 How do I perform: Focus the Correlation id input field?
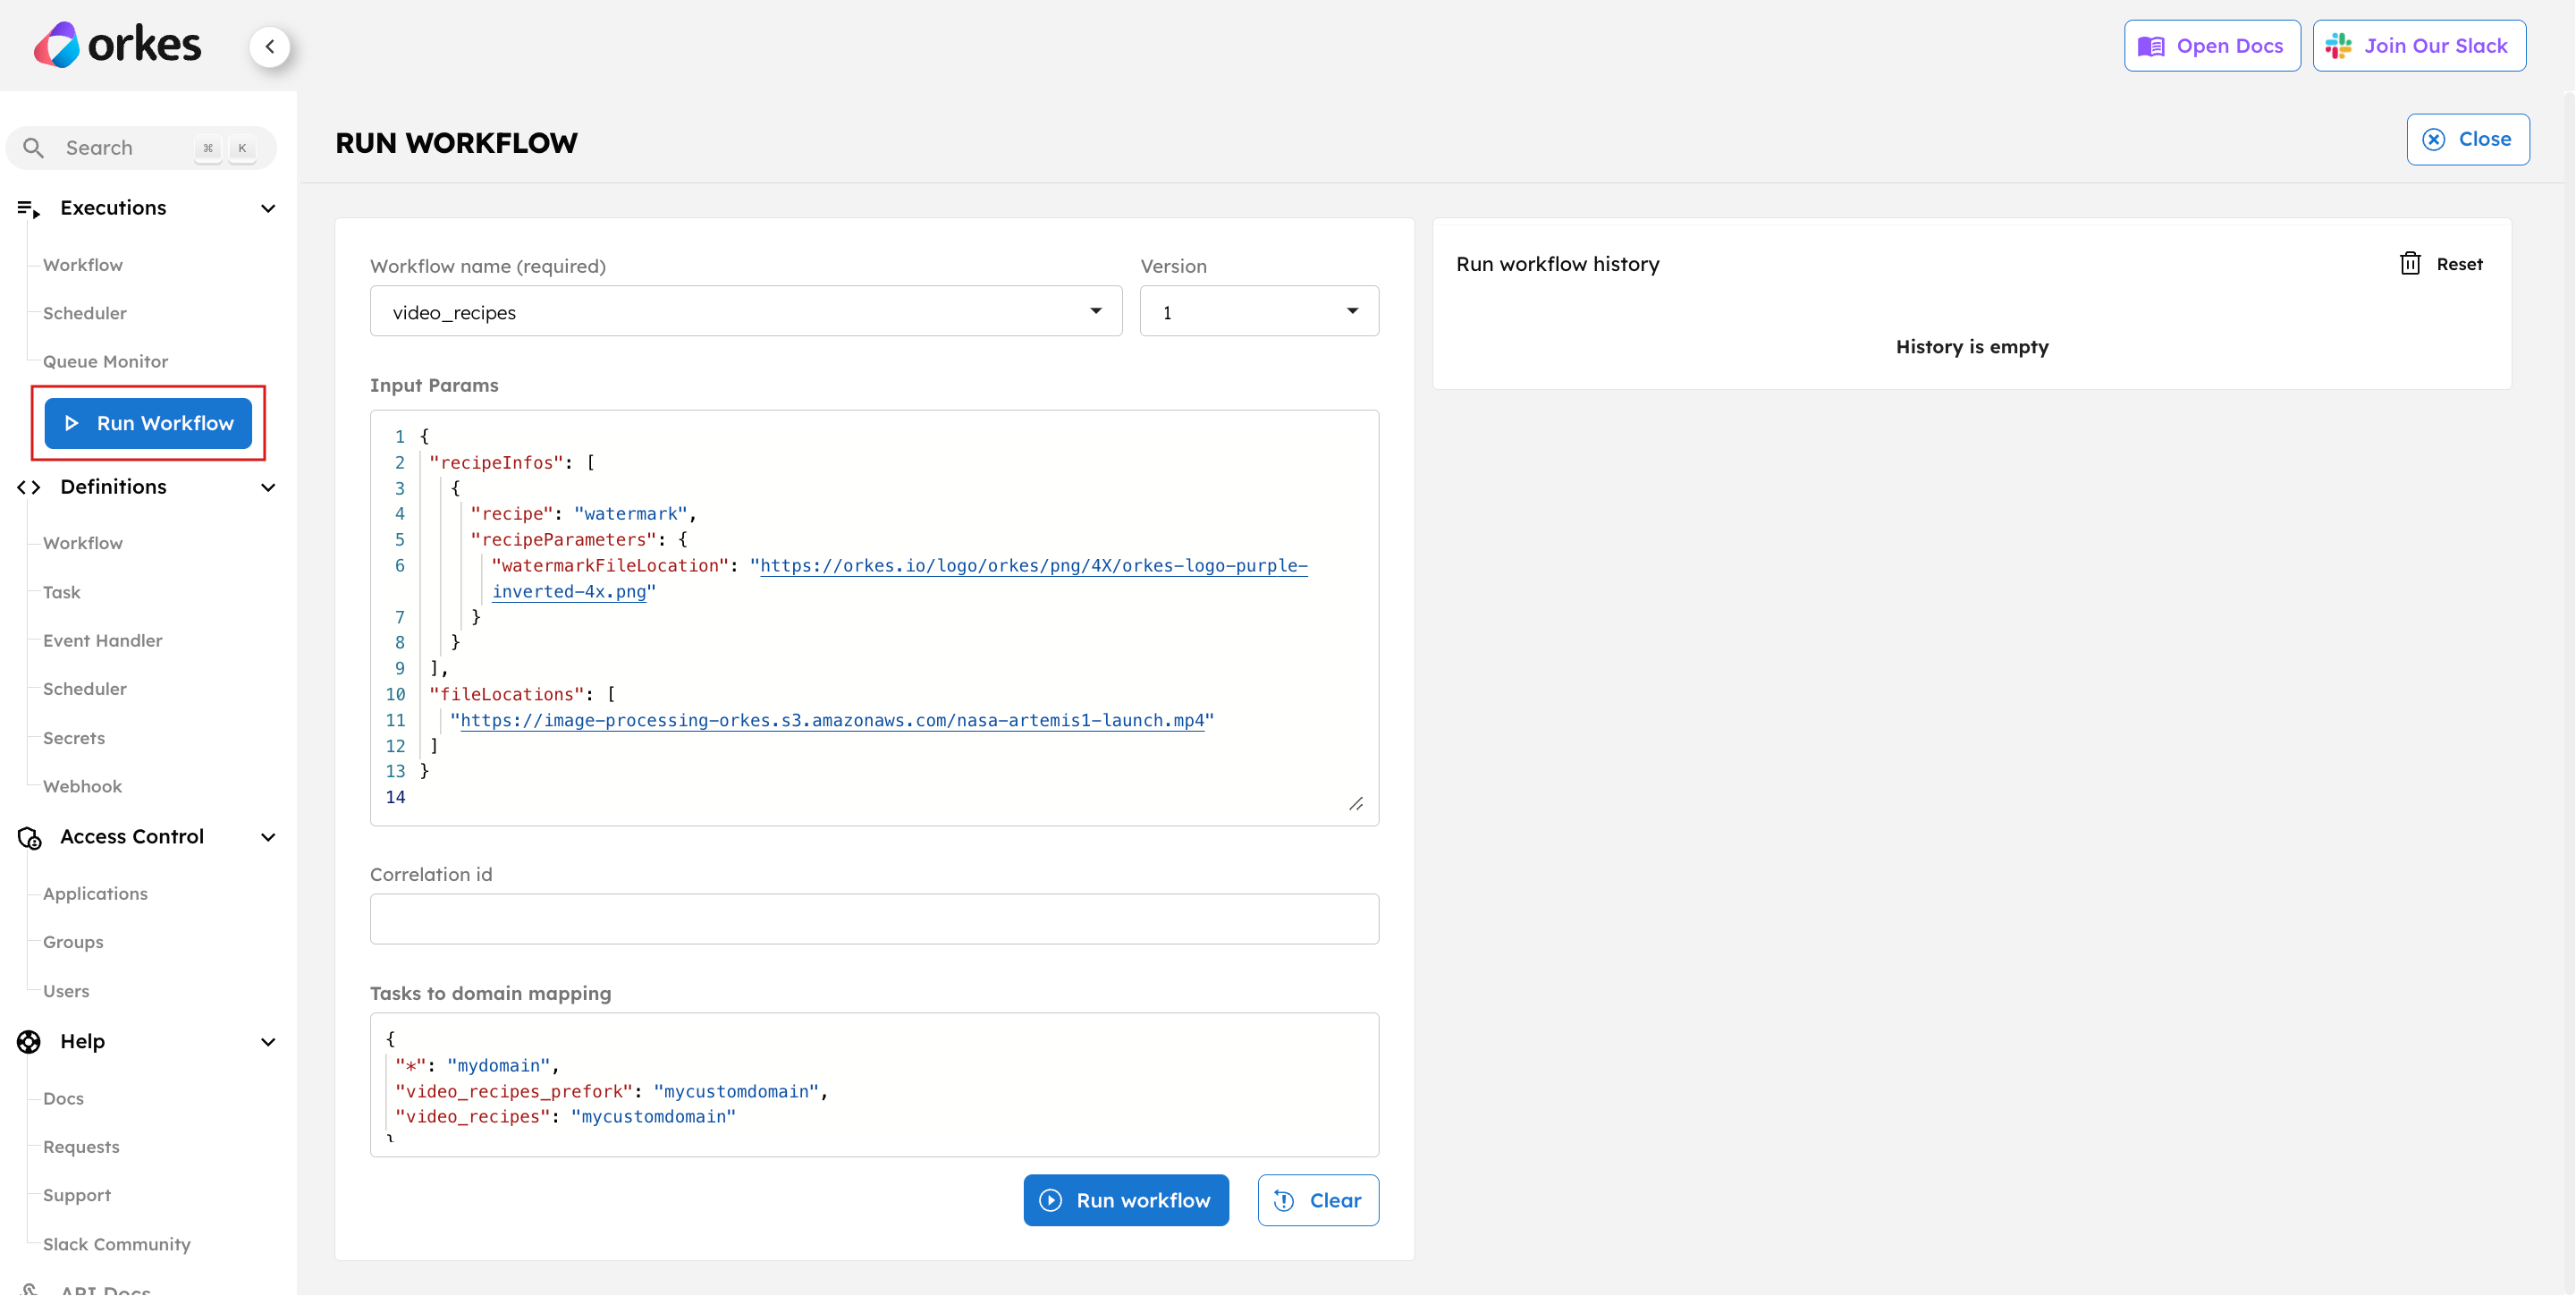coord(874,918)
